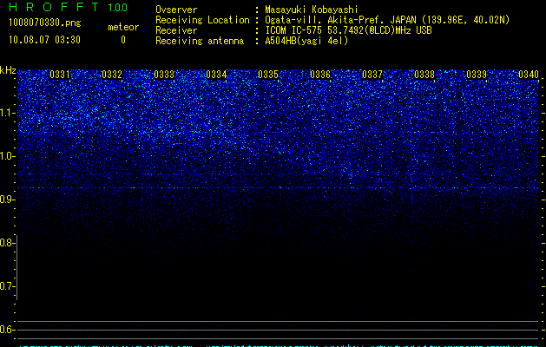Screen dimensions: 546x347
Task: Click the 0338 time marker
Action: [x=424, y=75]
